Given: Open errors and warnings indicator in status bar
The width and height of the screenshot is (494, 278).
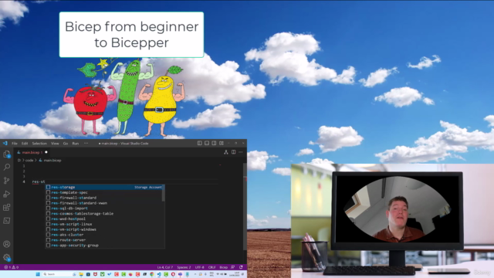Looking at the screenshot, I should (x=12, y=267).
